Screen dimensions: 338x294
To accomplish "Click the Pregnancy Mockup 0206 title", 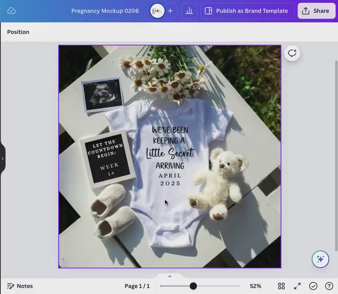I will pyautogui.click(x=105, y=11).
